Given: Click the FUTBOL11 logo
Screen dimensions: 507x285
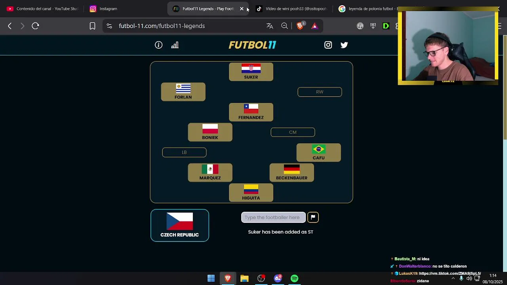Looking at the screenshot, I should point(252,45).
